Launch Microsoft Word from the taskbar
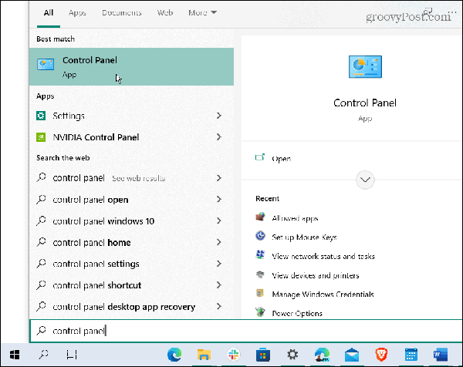This screenshot has width=463, height=367. coord(441,355)
